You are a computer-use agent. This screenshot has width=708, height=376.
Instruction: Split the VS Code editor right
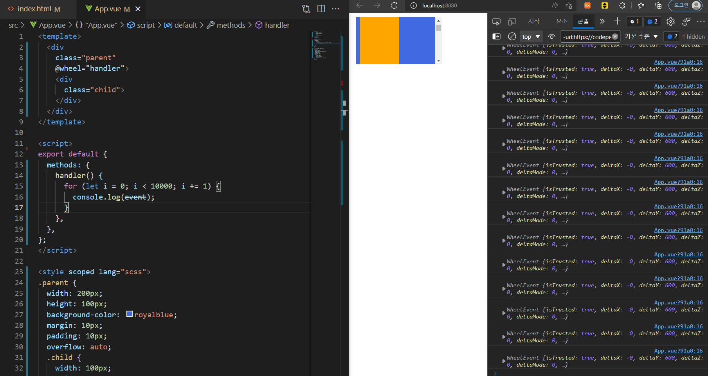pyautogui.click(x=321, y=9)
